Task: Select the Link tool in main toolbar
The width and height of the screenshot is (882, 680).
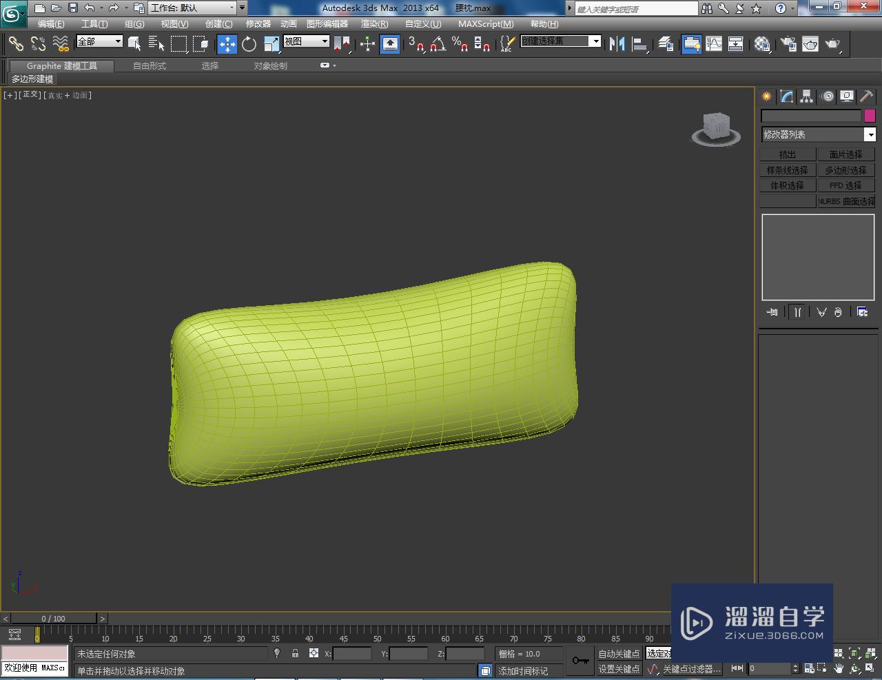Action: (x=16, y=44)
